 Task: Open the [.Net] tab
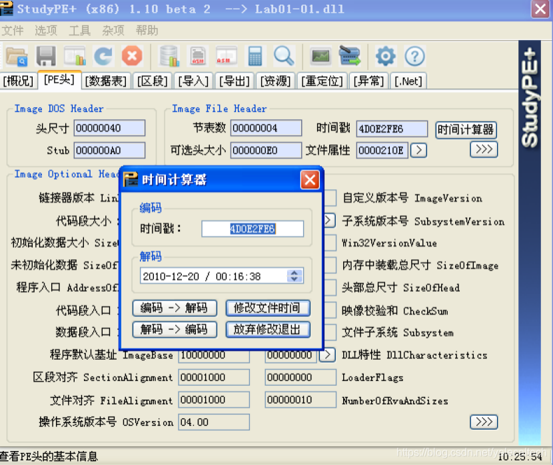pyautogui.click(x=408, y=81)
